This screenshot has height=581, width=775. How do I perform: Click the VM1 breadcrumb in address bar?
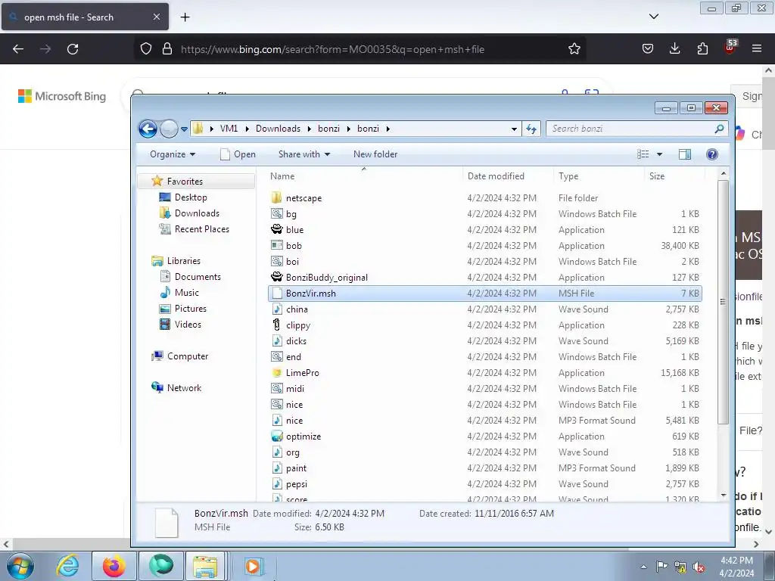229,129
